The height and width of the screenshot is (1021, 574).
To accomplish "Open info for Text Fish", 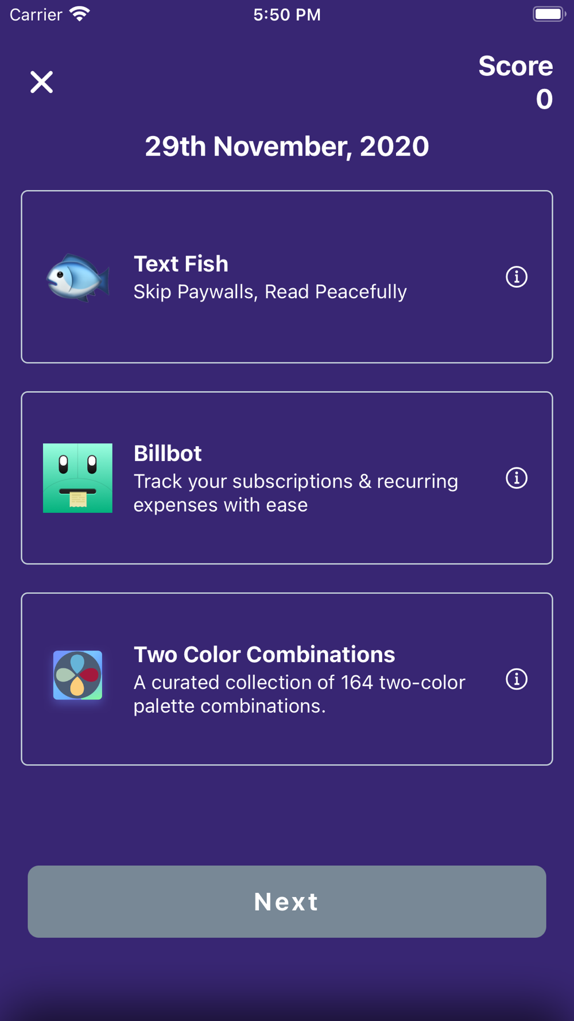I will click(x=516, y=277).
